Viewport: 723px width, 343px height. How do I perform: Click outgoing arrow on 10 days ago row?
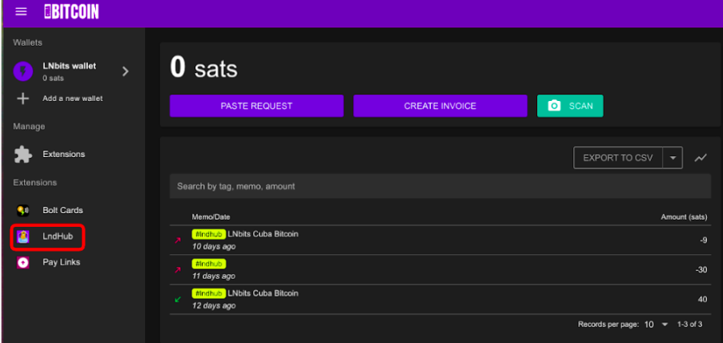point(178,240)
